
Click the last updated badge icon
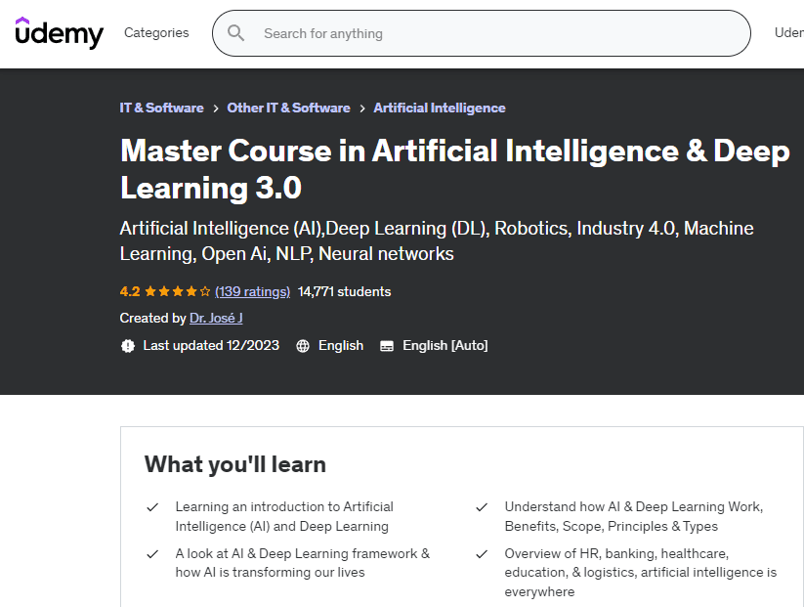click(128, 346)
